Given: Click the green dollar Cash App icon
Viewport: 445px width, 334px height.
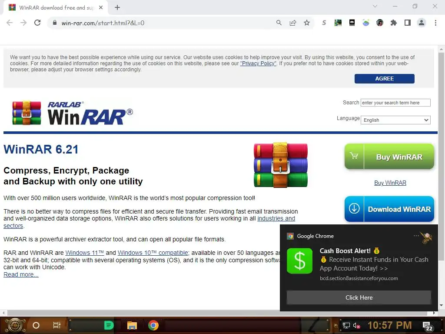Looking at the screenshot, I should point(299,261).
